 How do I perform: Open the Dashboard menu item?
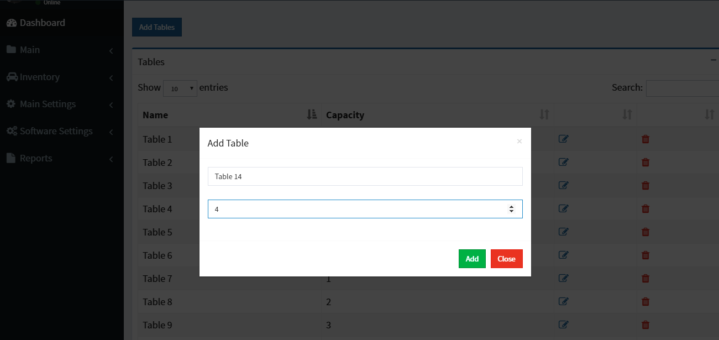pos(43,23)
